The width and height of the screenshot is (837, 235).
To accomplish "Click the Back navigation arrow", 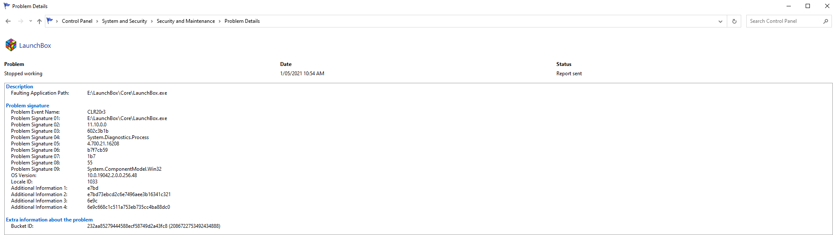I will (8, 21).
